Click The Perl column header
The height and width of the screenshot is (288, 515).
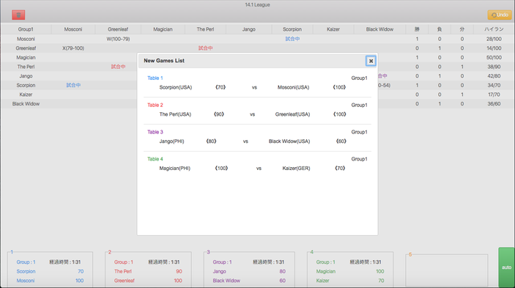tap(206, 29)
